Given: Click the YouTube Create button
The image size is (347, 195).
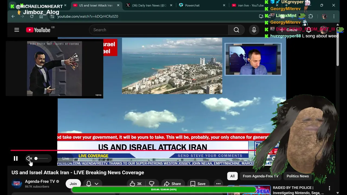Looking at the screenshot, I should pyautogui.click(x=289, y=30).
